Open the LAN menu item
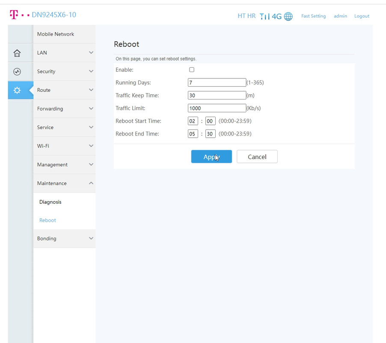The height and width of the screenshot is (343, 386). (64, 53)
